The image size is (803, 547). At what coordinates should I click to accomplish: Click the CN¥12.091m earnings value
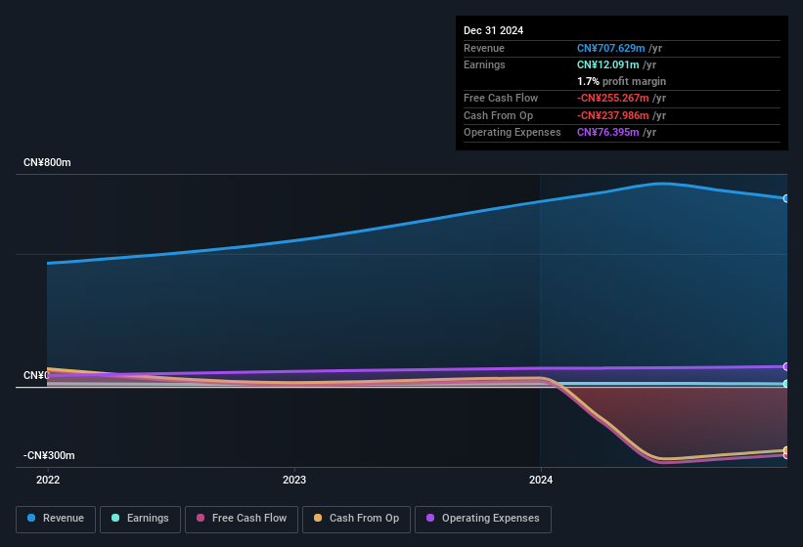coord(608,64)
